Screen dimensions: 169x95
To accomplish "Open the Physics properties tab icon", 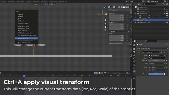I will pyautogui.click(x=134, y=68).
